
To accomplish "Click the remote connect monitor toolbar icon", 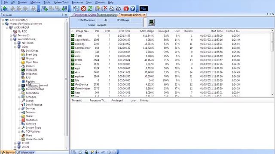I will pos(64,9).
